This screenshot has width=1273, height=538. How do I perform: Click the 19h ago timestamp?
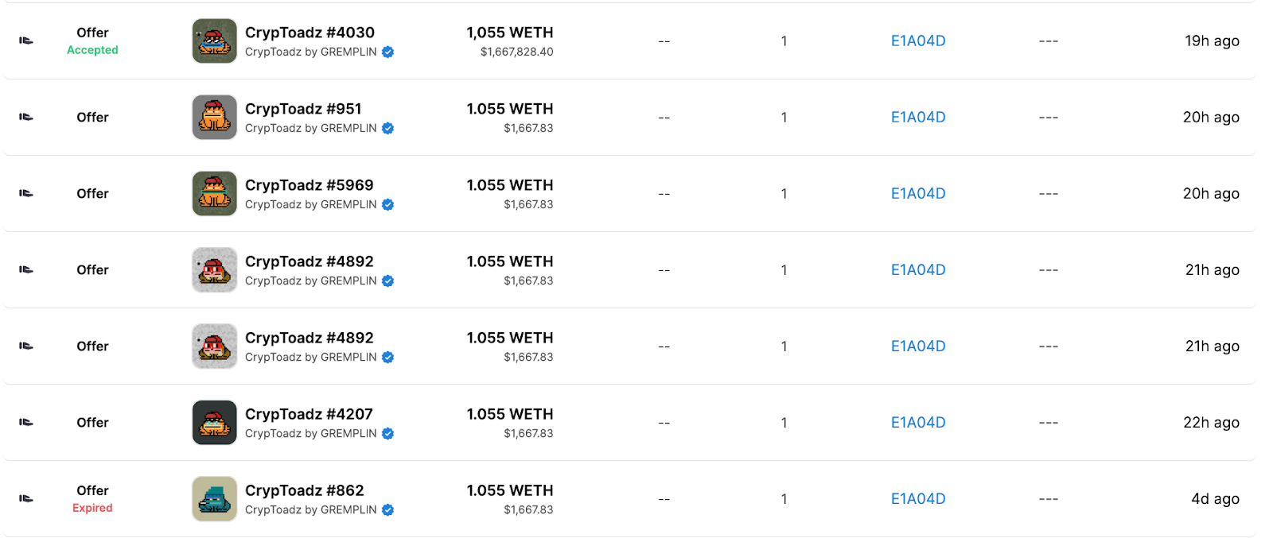pyautogui.click(x=1212, y=41)
